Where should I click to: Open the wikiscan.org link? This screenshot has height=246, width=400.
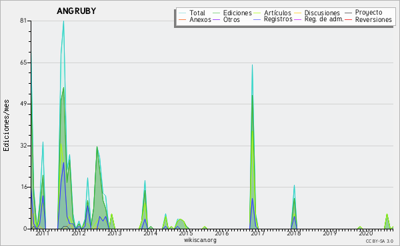click(200, 240)
